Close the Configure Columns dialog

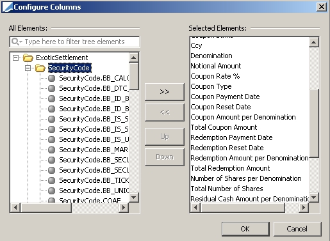322,7
